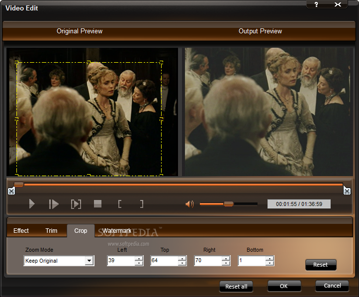Screen dimensions: 359x297
Task: Increase the Bottom crop value
Action: 269,258
